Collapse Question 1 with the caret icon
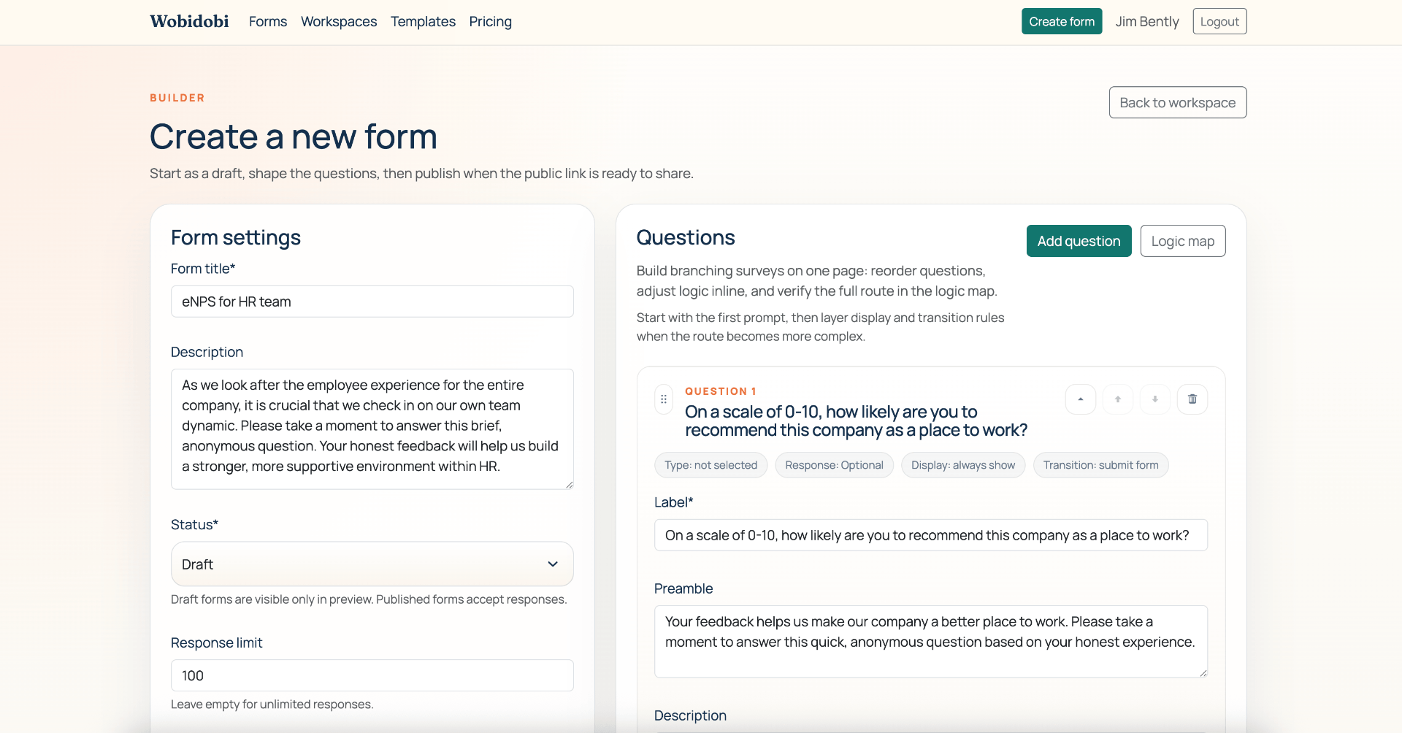 pyautogui.click(x=1081, y=399)
